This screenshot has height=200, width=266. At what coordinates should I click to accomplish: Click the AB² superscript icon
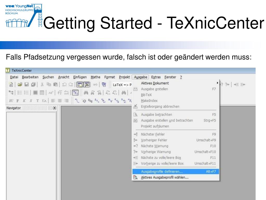tap(51, 93)
